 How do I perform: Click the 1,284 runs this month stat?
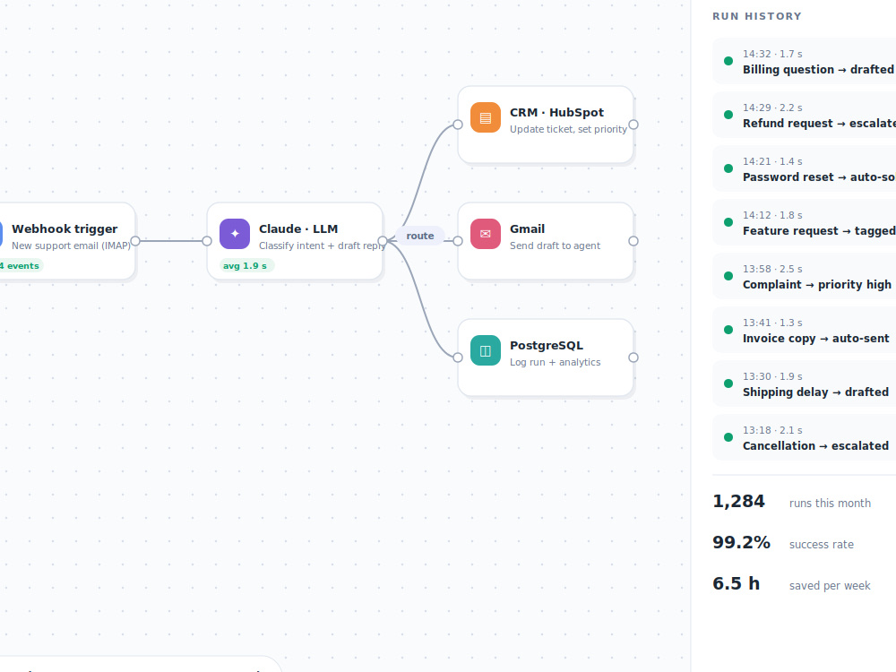point(791,502)
